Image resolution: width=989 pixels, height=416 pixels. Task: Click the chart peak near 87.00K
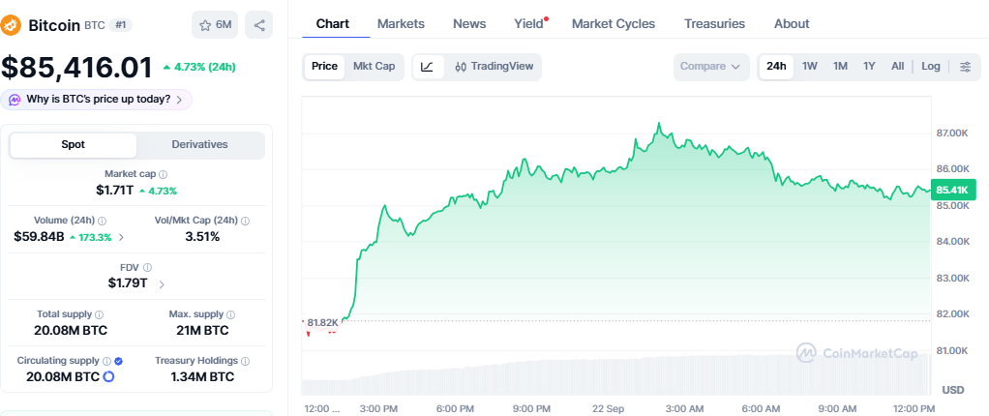click(659, 124)
